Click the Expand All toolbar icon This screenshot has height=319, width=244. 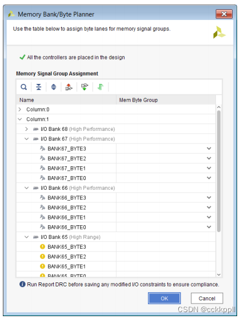click(54, 87)
